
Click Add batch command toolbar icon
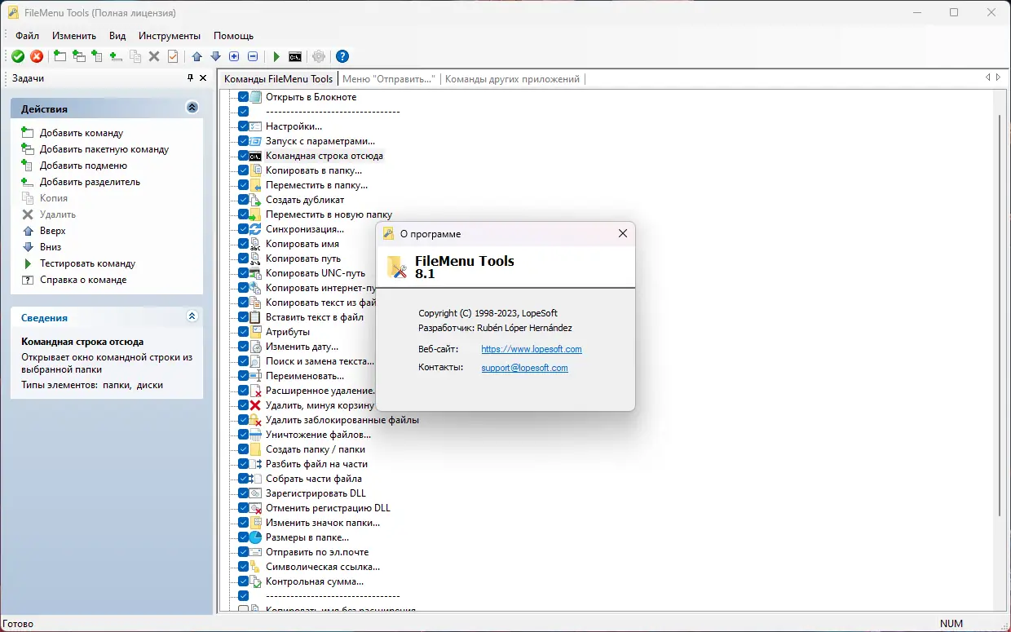pyautogui.click(x=78, y=56)
